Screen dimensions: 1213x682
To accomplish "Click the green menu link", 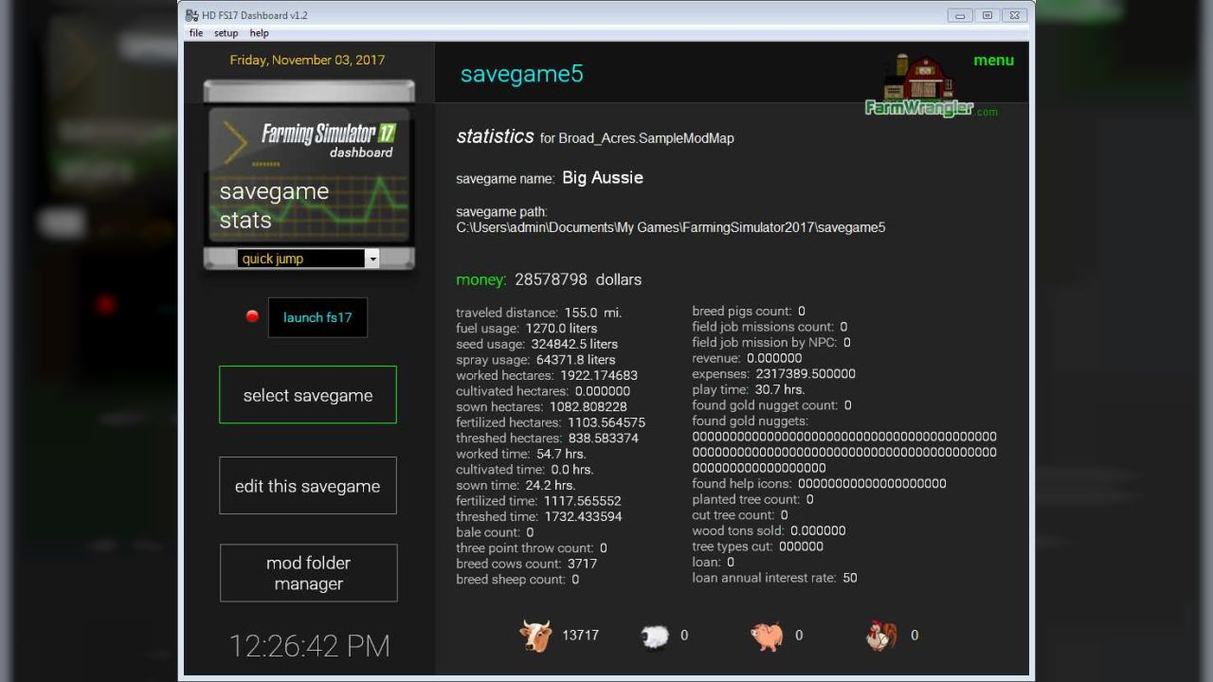I will [x=993, y=61].
